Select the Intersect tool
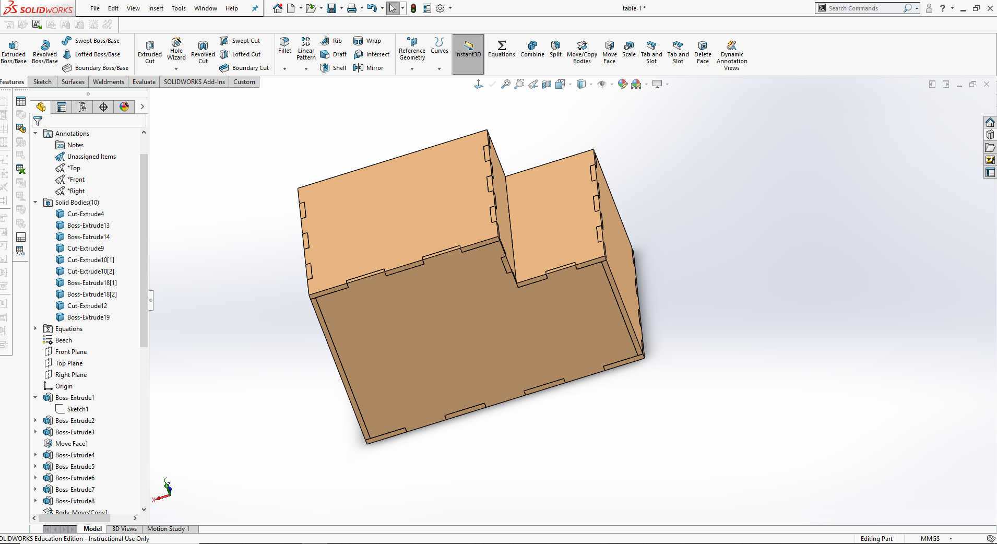Viewport: 997px width, 544px height. (372, 54)
